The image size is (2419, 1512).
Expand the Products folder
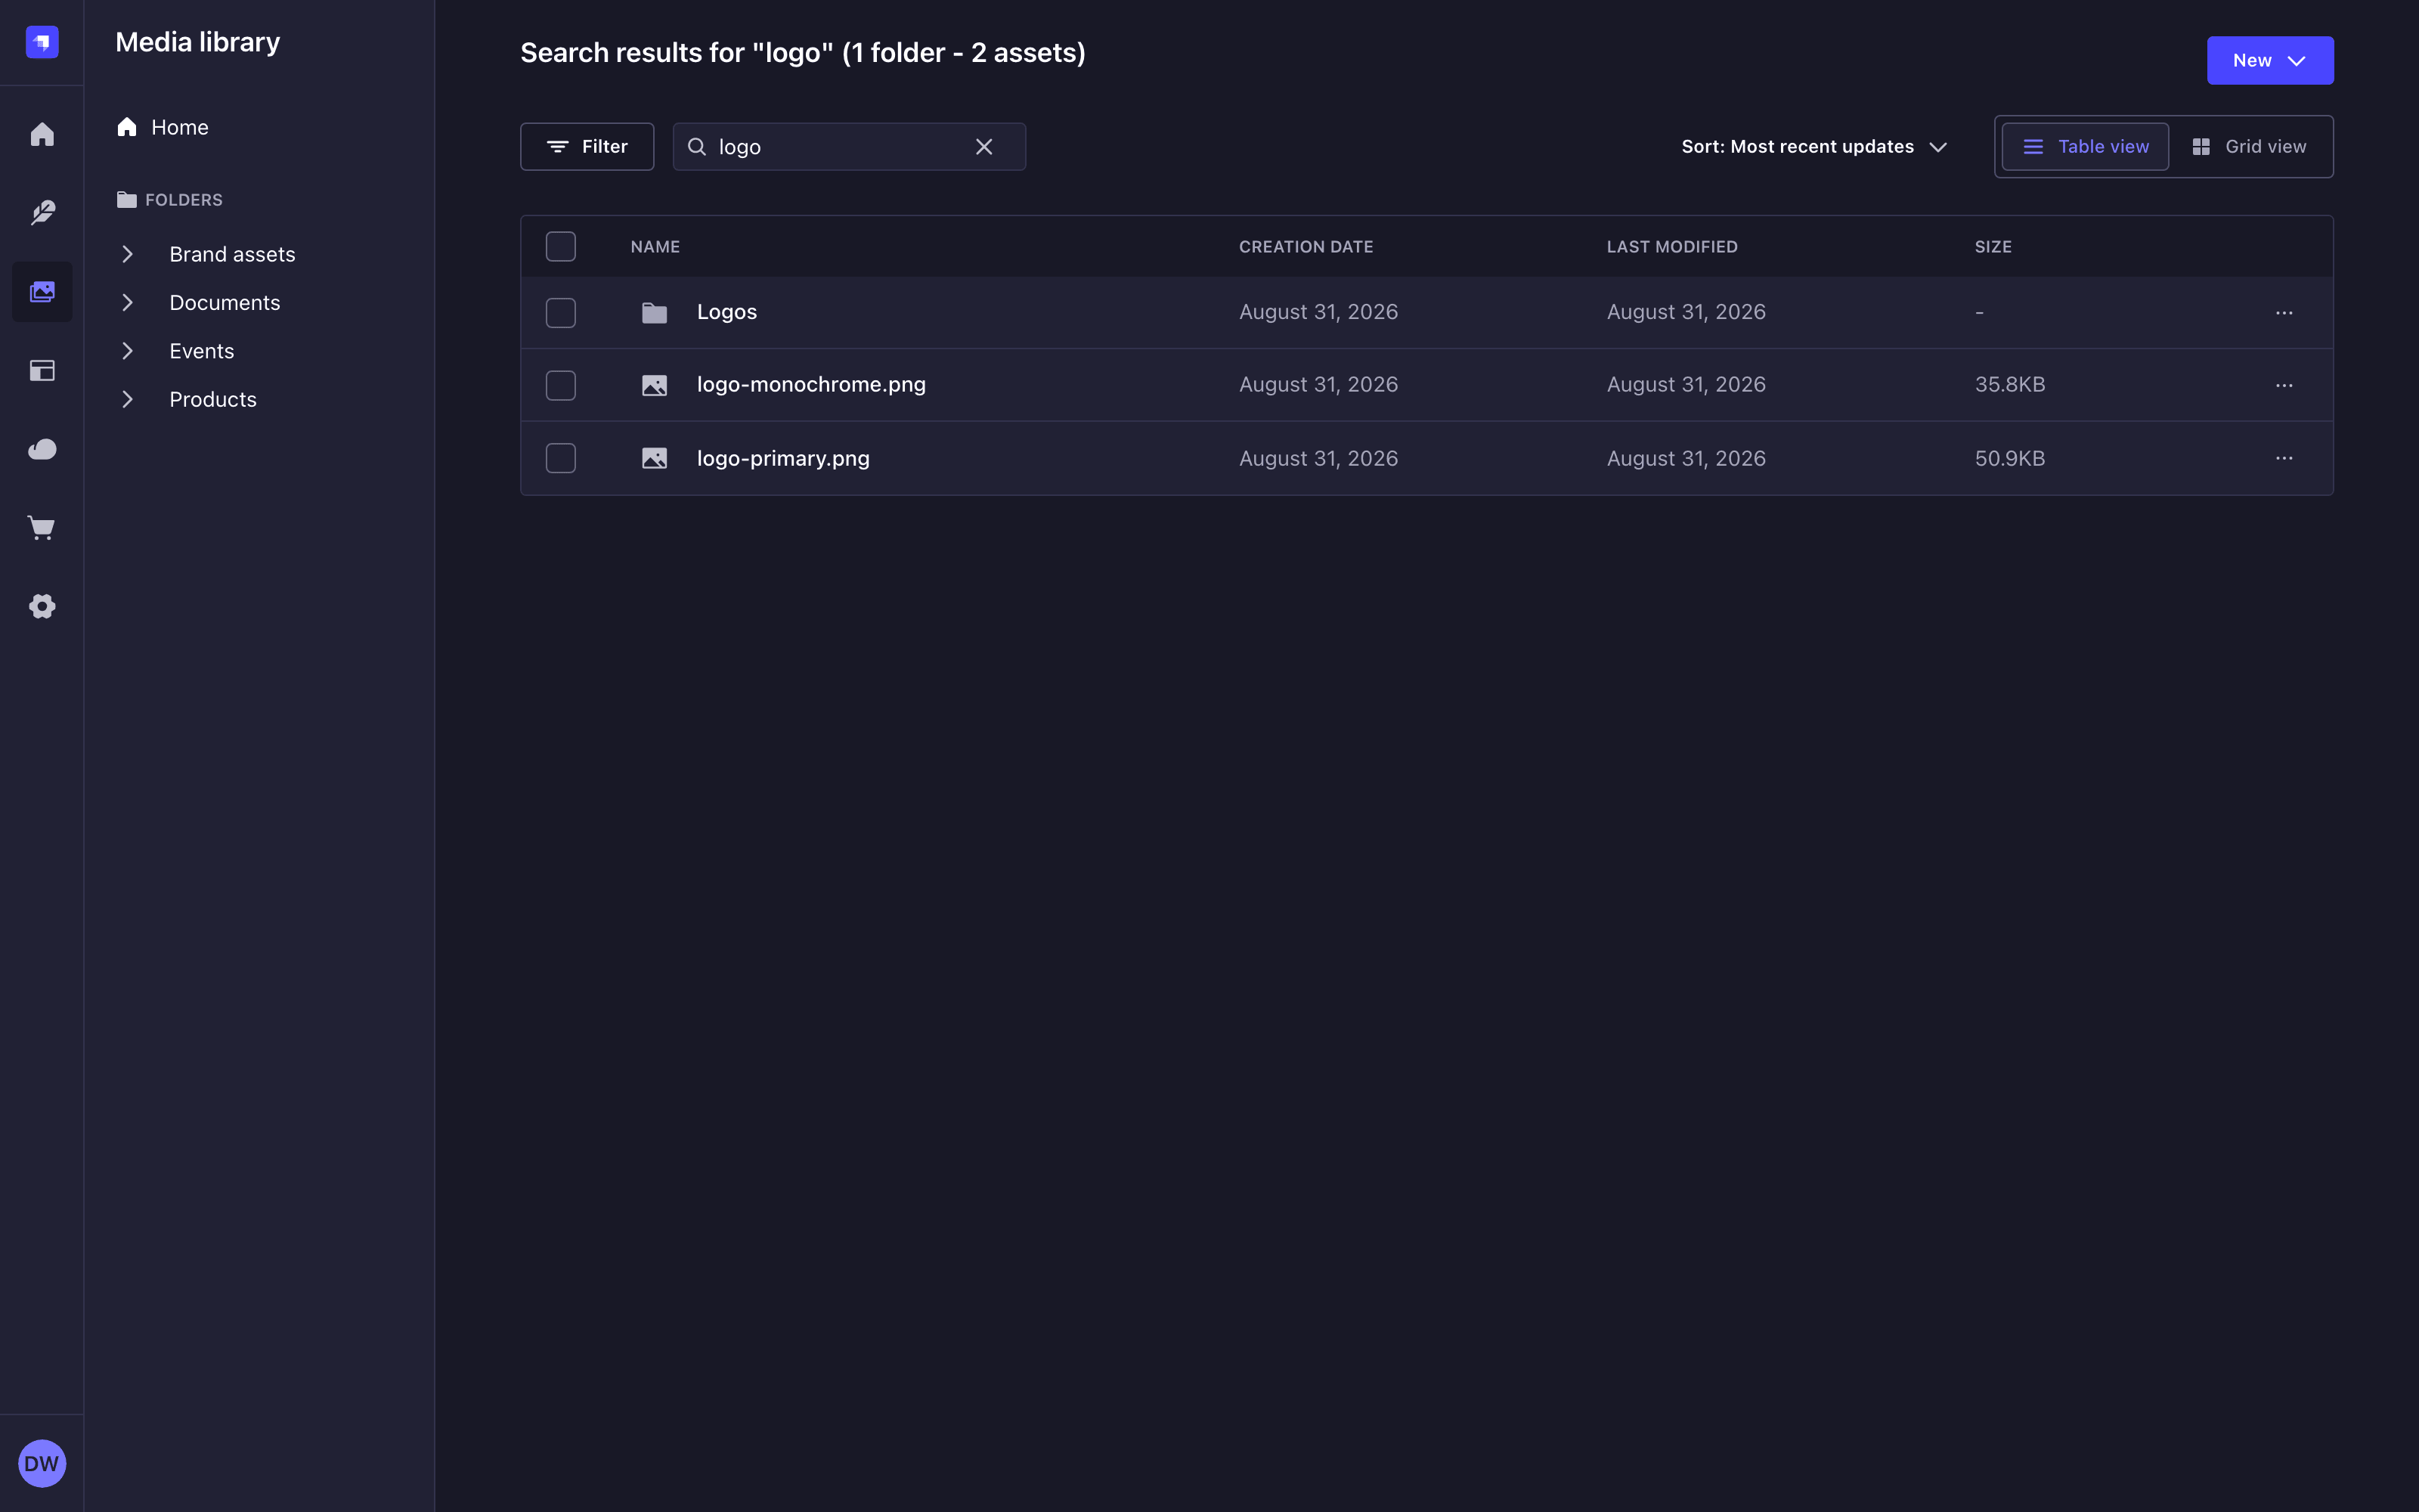click(127, 399)
